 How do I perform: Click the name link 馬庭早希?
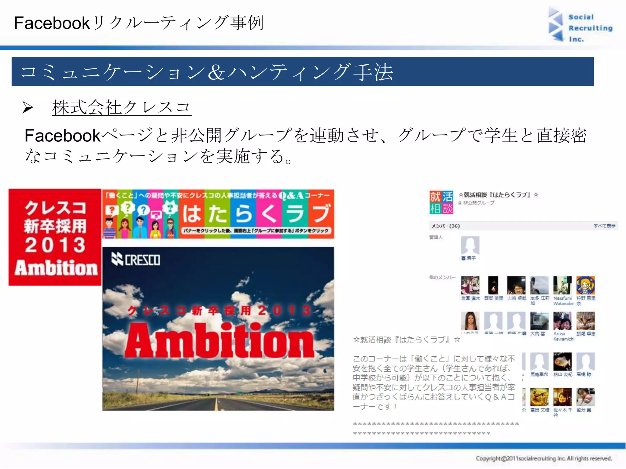pyautogui.click(x=539, y=374)
